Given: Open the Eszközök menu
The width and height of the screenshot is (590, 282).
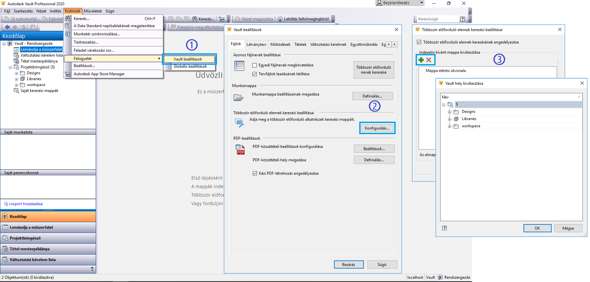Looking at the screenshot, I should (x=72, y=11).
